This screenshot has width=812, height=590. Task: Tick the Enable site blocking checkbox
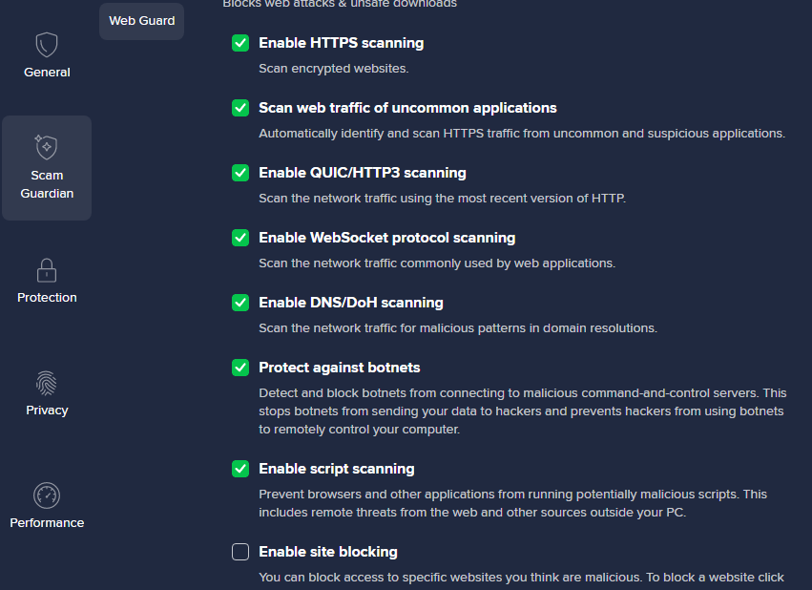pyautogui.click(x=240, y=552)
